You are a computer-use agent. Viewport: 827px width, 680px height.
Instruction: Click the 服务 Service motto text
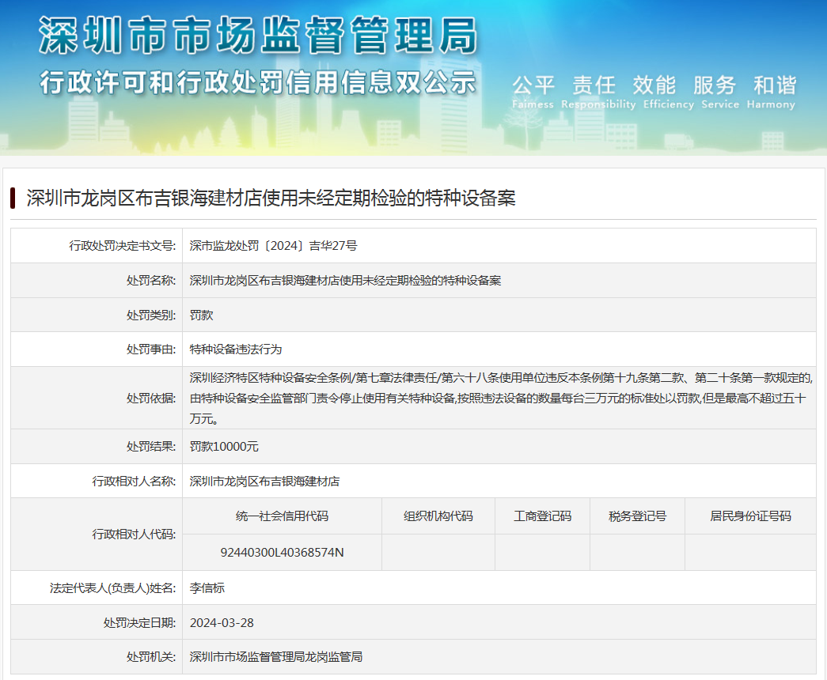tap(714, 85)
